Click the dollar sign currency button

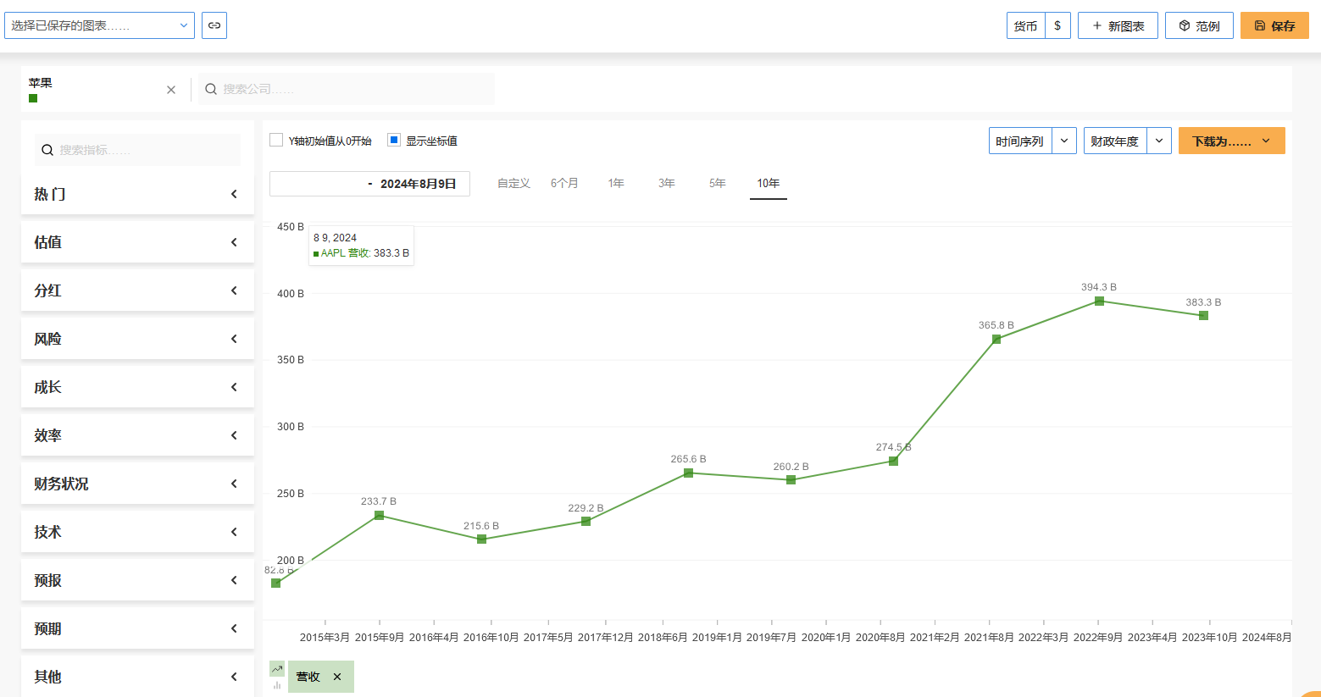click(x=1057, y=25)
